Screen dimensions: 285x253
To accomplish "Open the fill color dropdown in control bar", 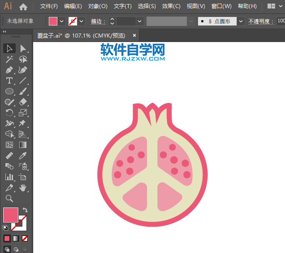I will point(62,21).
